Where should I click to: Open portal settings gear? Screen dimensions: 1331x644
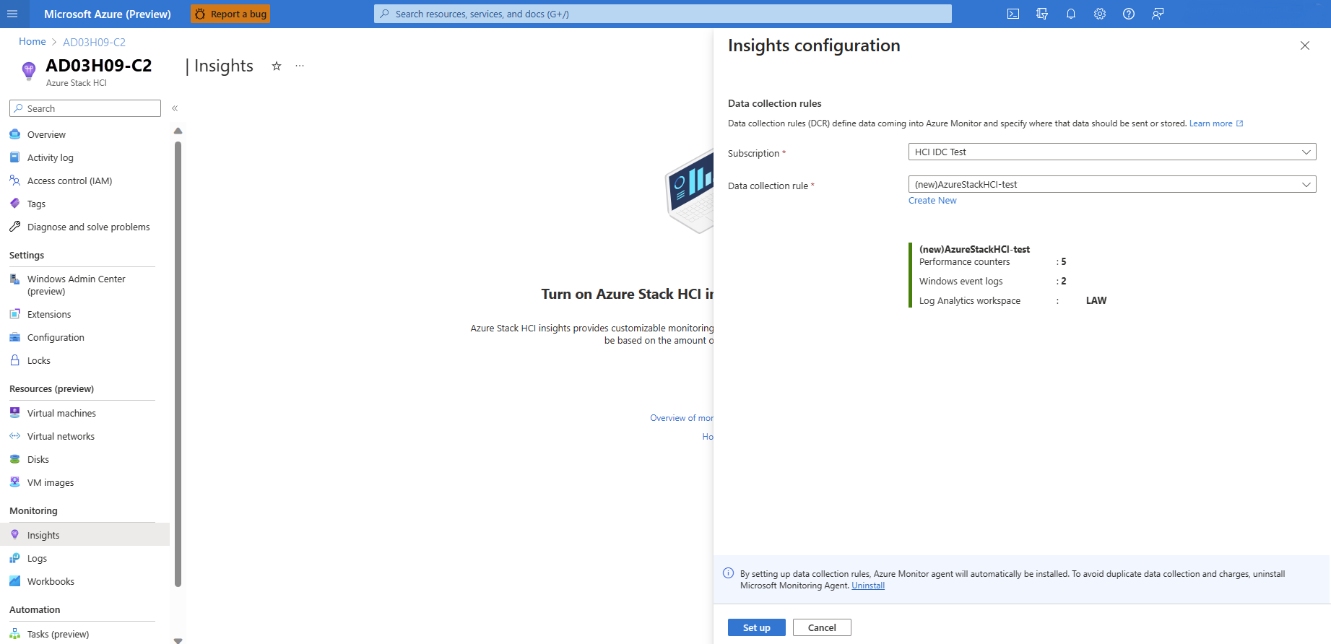pos(1100,14)
